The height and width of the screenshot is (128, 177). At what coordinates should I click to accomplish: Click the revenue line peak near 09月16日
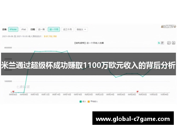(x=67, y=51)
